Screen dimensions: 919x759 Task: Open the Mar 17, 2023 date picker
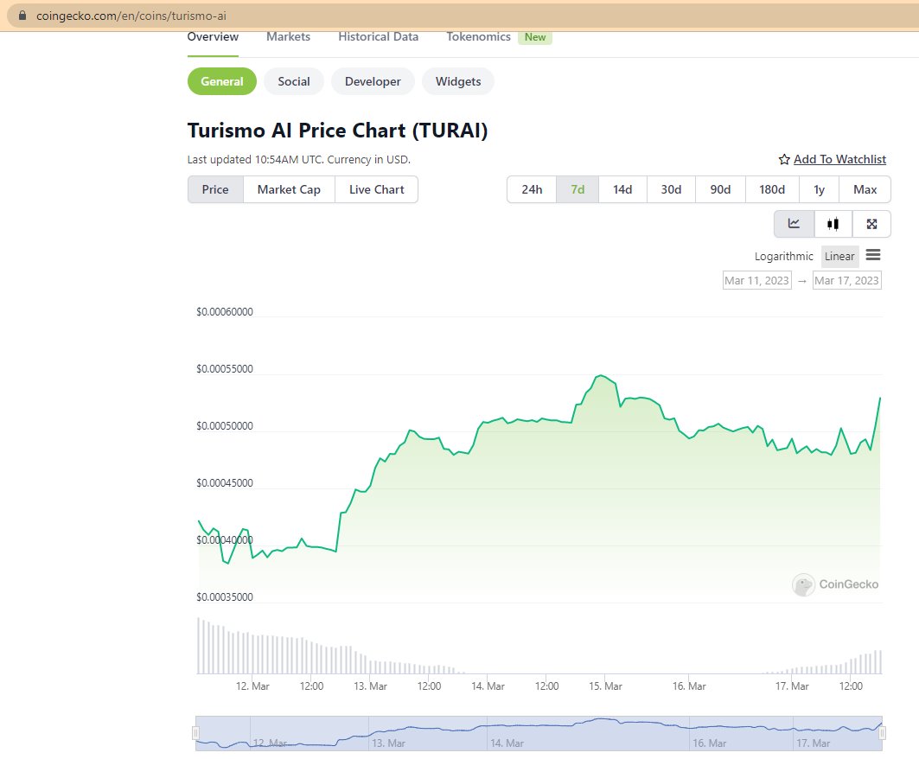point(846,279)
